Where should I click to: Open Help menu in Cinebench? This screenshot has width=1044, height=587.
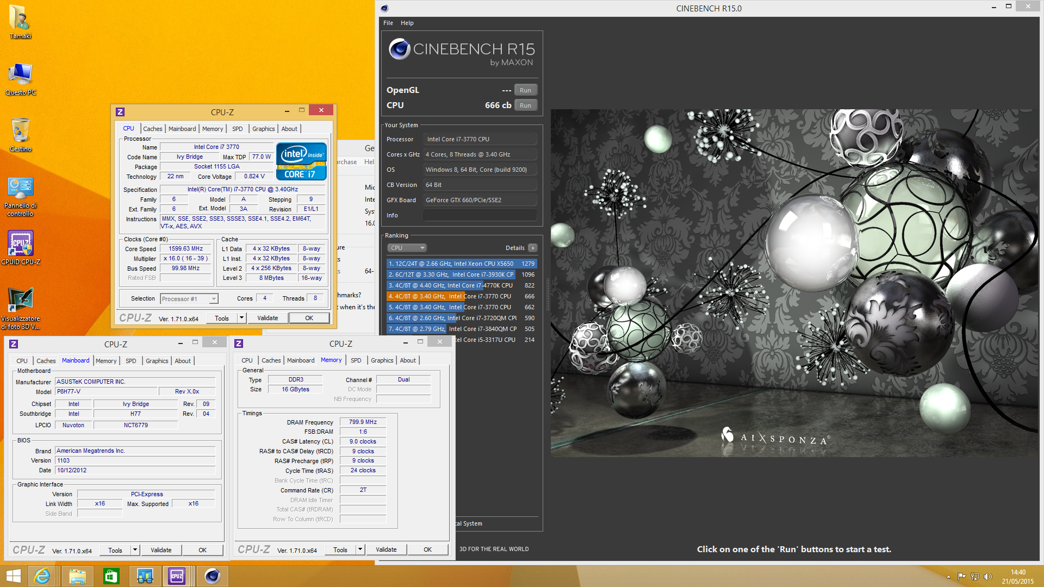coord(407,23)
